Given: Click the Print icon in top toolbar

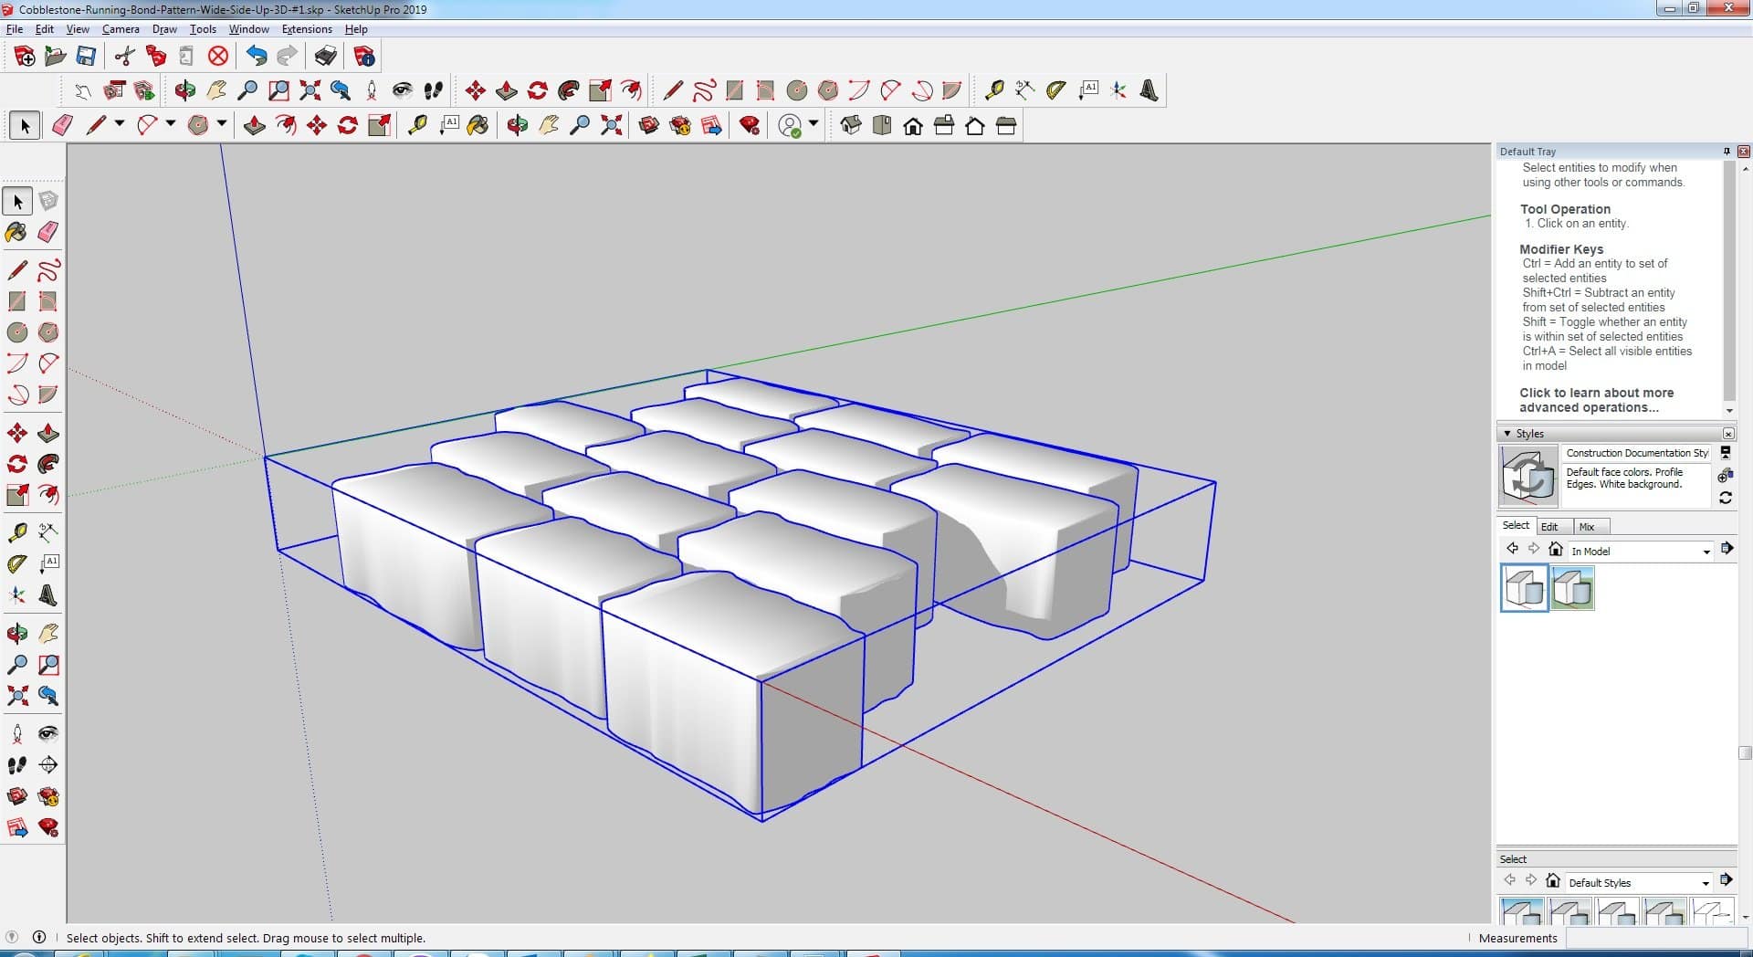Looking at the screenshot, I should pos(325,57).
